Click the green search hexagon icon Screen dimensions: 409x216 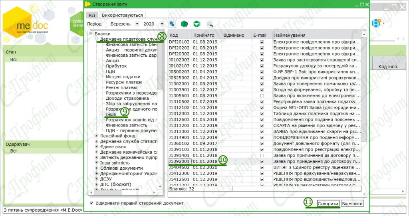(x=185, y=24)
